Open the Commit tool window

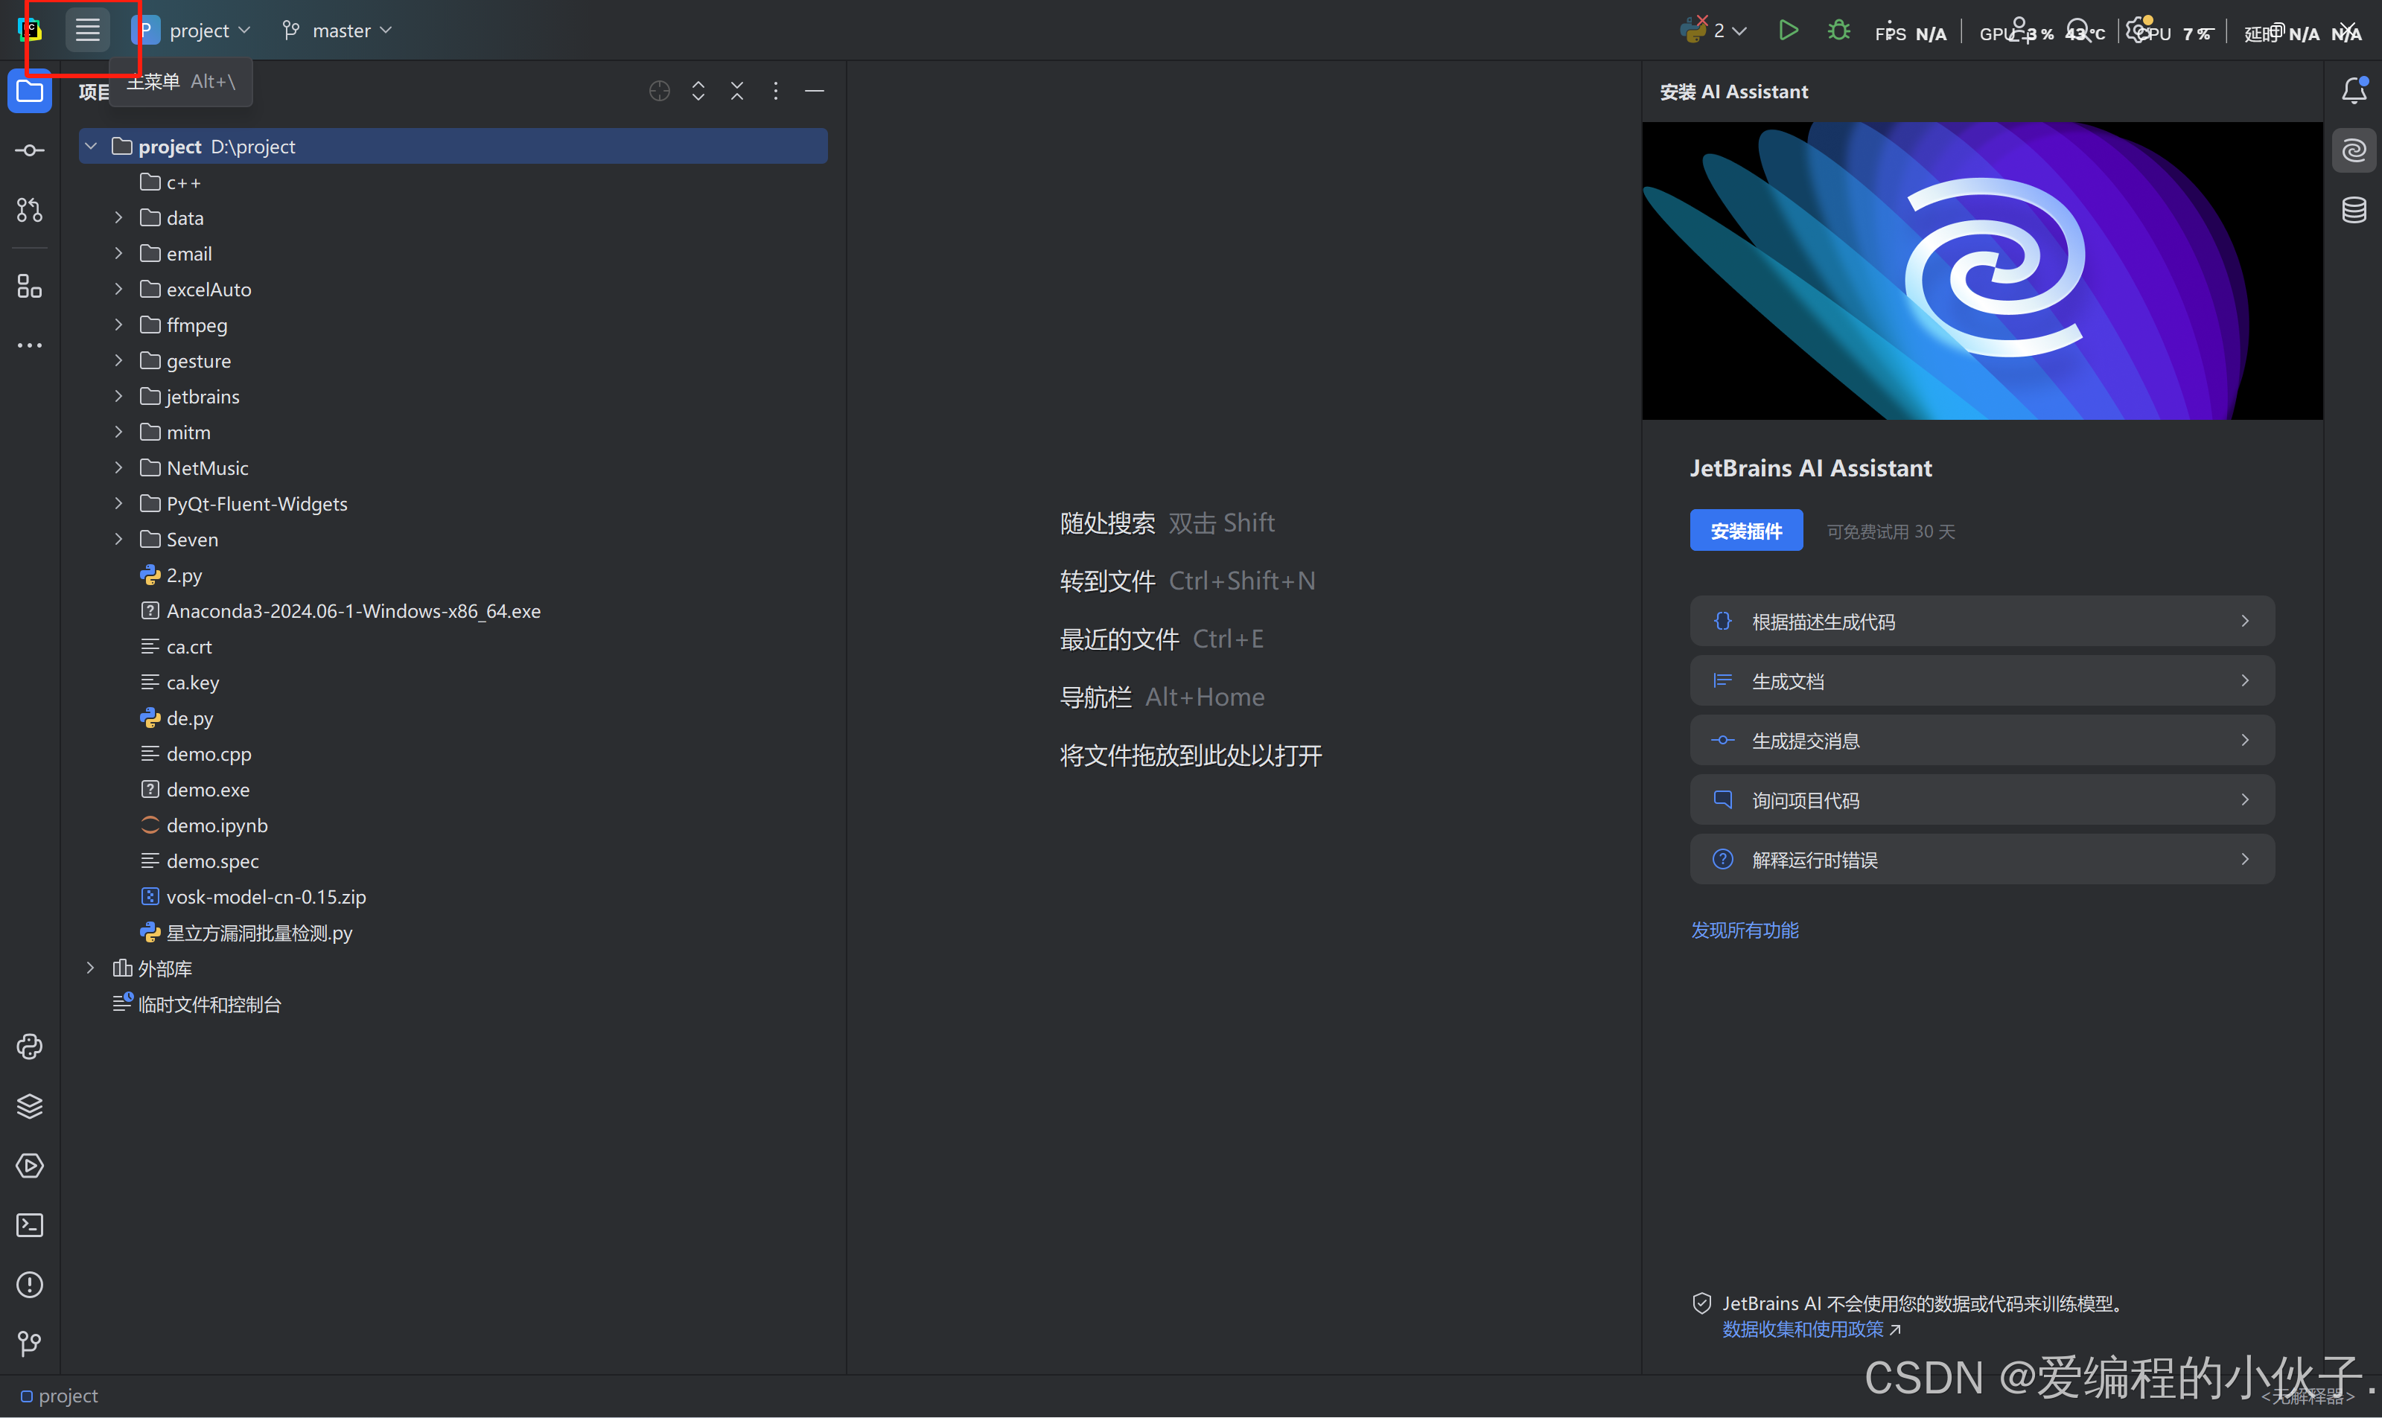(30, 151)
